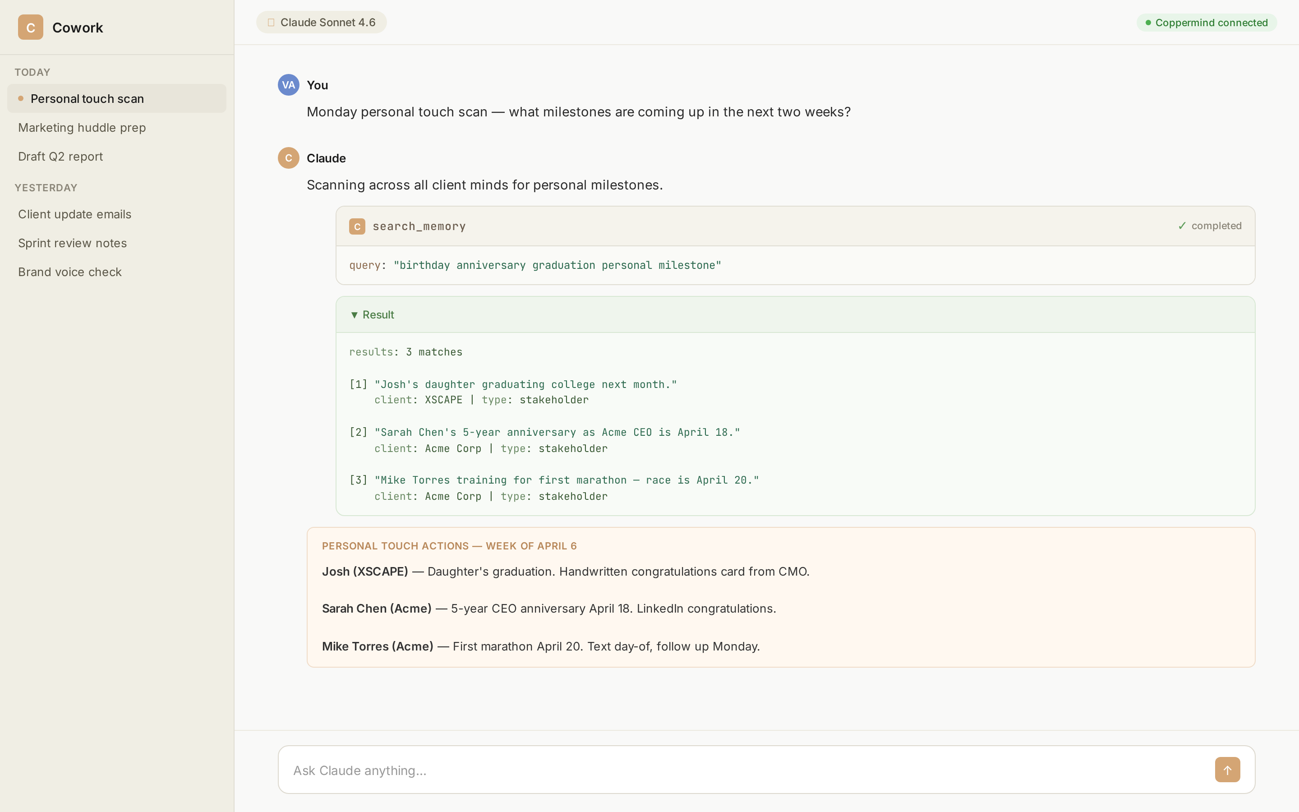The width and height of the screenshot is (1299, 812).
Task: Open the Marketing huddle prep conversation
Action: coord(117,127)
